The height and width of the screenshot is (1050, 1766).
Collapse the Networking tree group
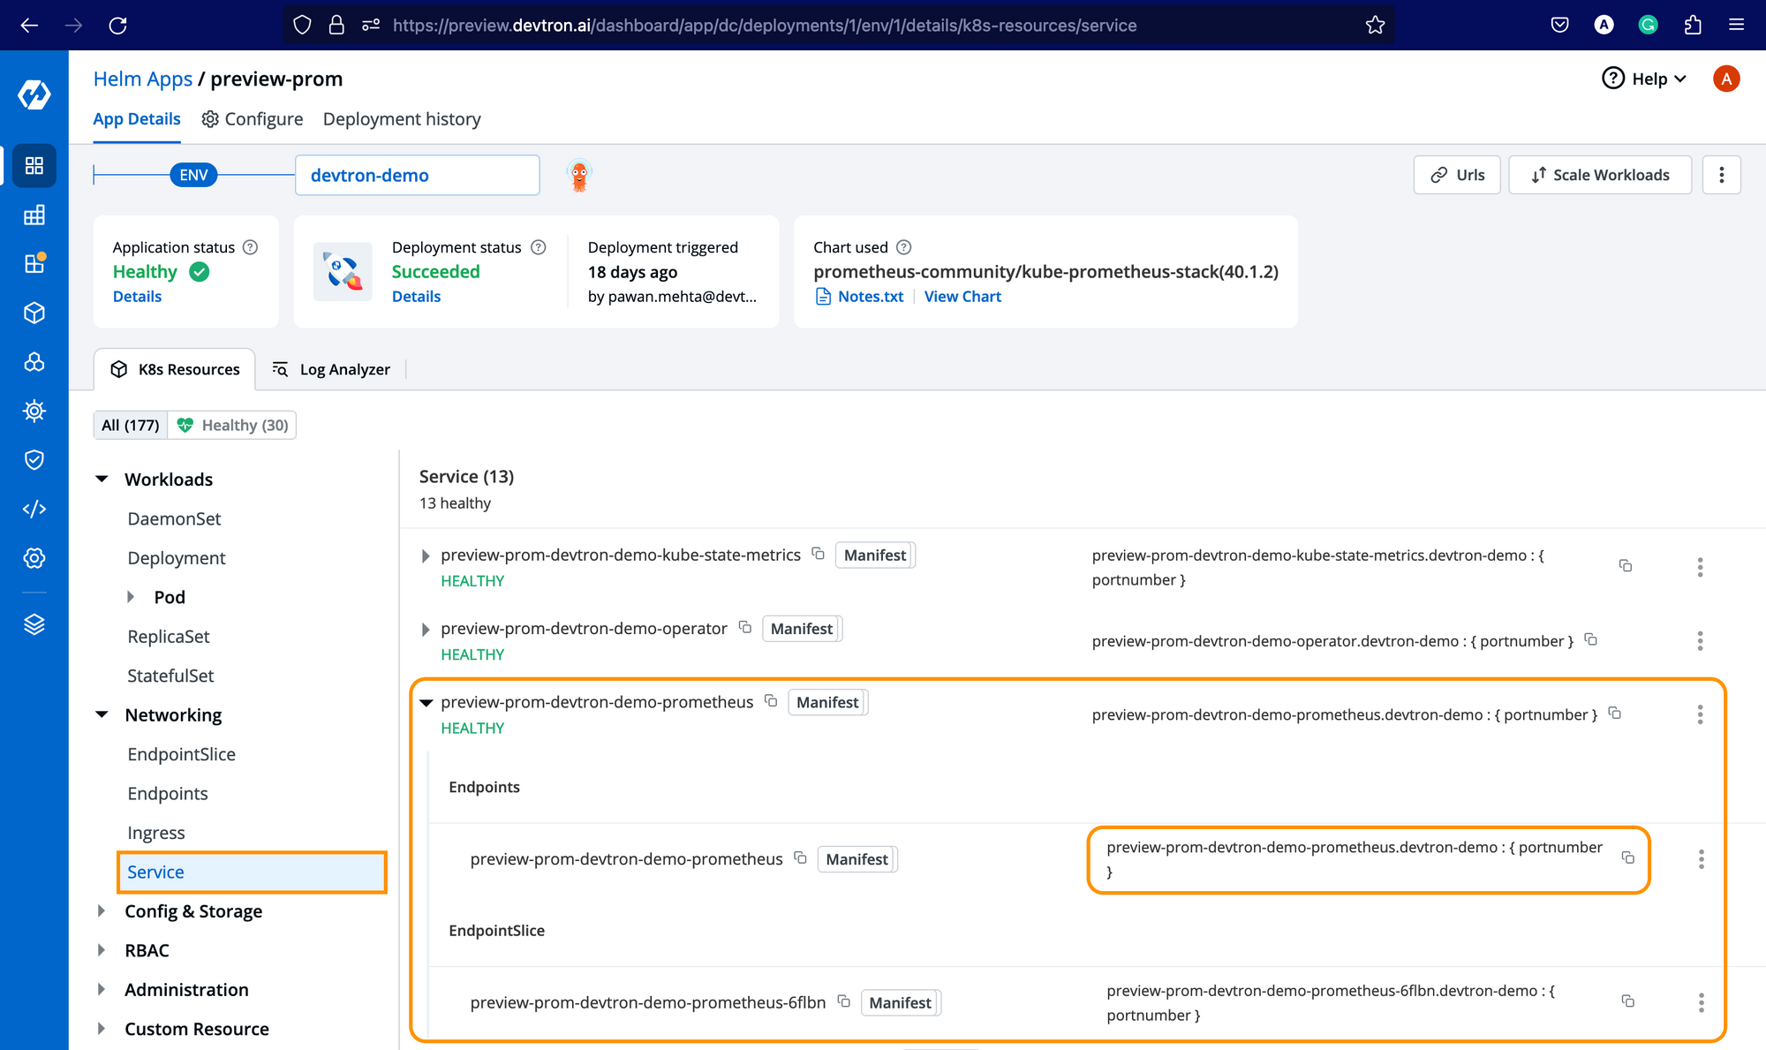102,714
